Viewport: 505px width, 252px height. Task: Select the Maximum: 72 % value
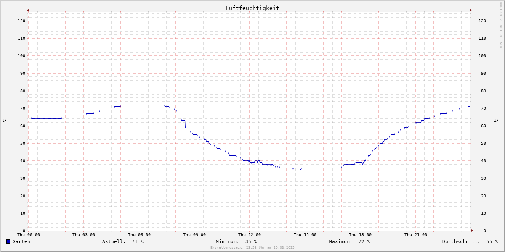(350, 241)
